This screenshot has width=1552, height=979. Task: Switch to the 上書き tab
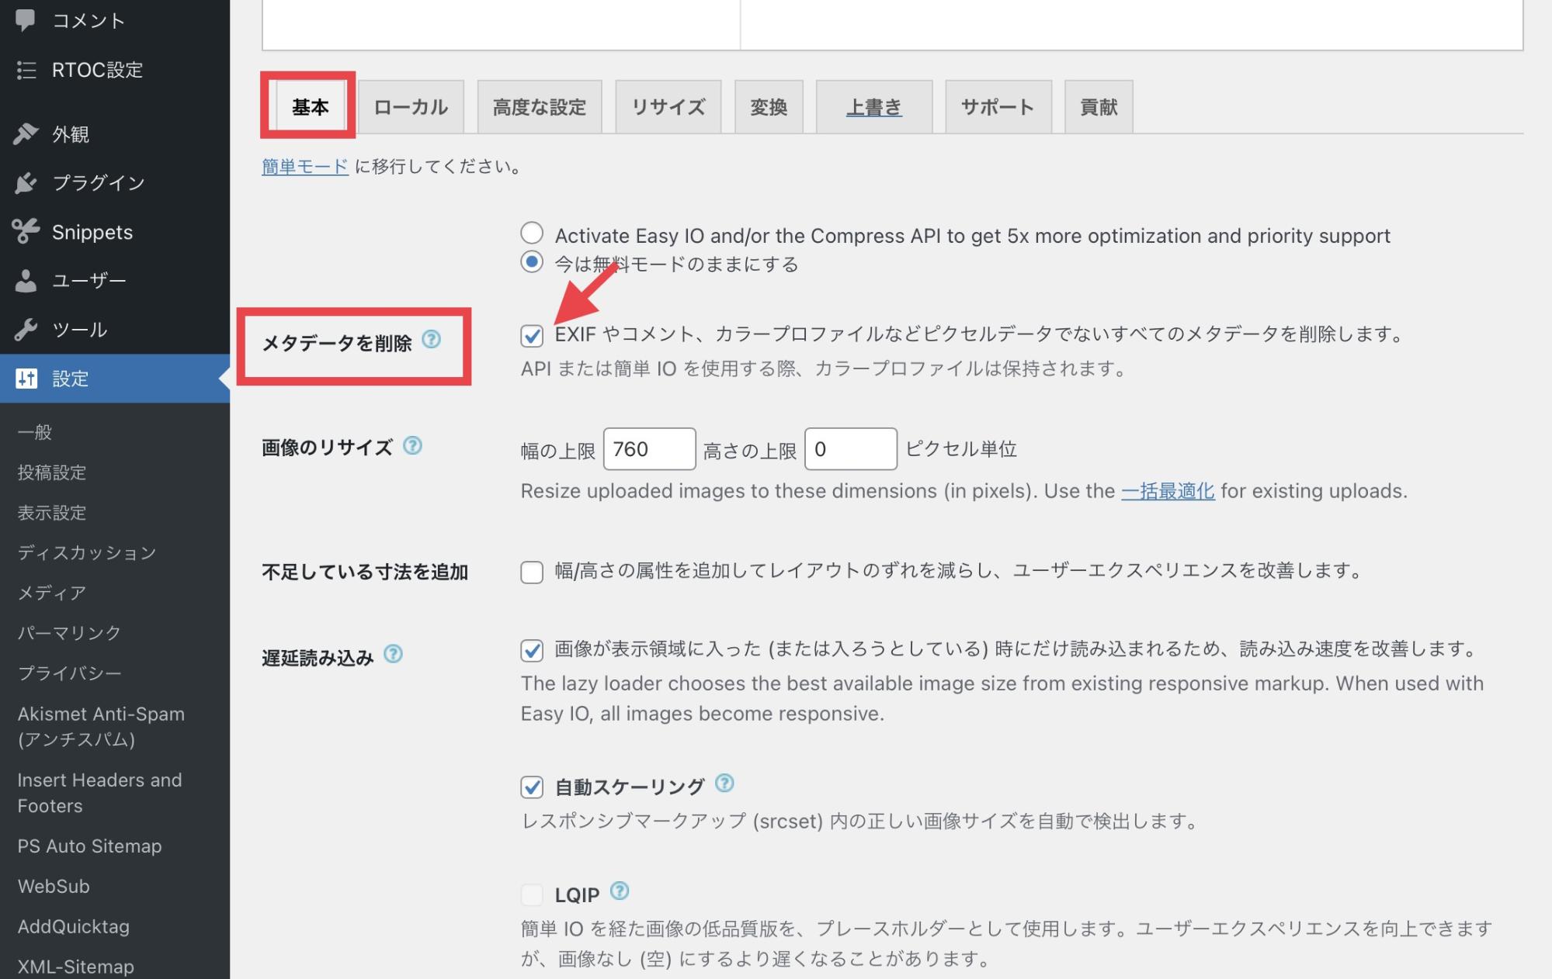click(x=874, y=106)
